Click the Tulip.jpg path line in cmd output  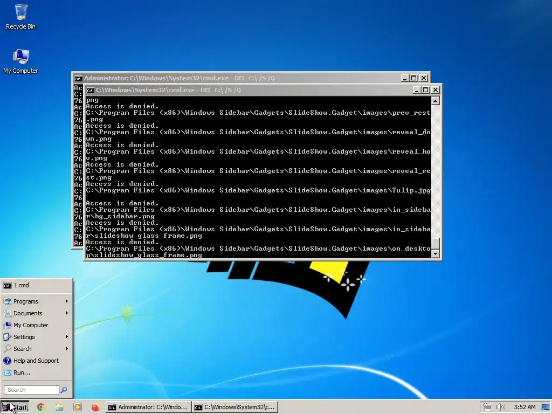point(258,190)
